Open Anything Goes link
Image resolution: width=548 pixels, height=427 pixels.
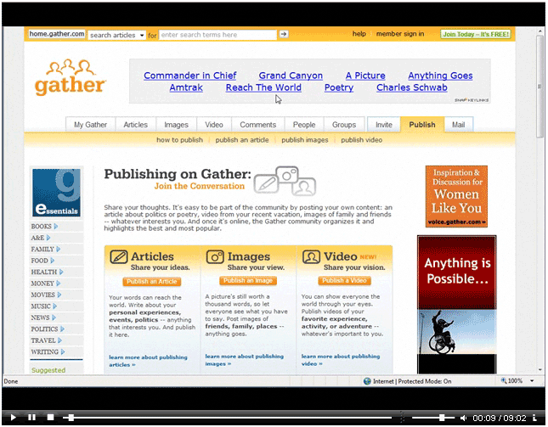[440, 76]
